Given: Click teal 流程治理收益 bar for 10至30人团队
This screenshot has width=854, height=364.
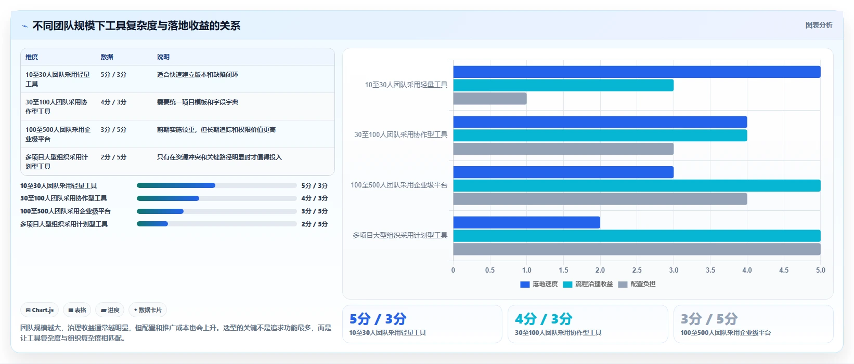Looking at the screenshot, I should tap(563, 85).
